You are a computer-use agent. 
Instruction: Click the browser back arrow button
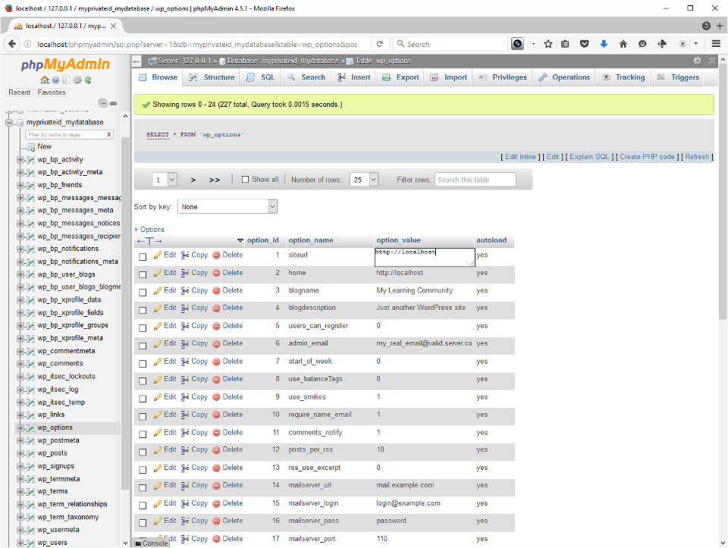click(x=12, y=44)
